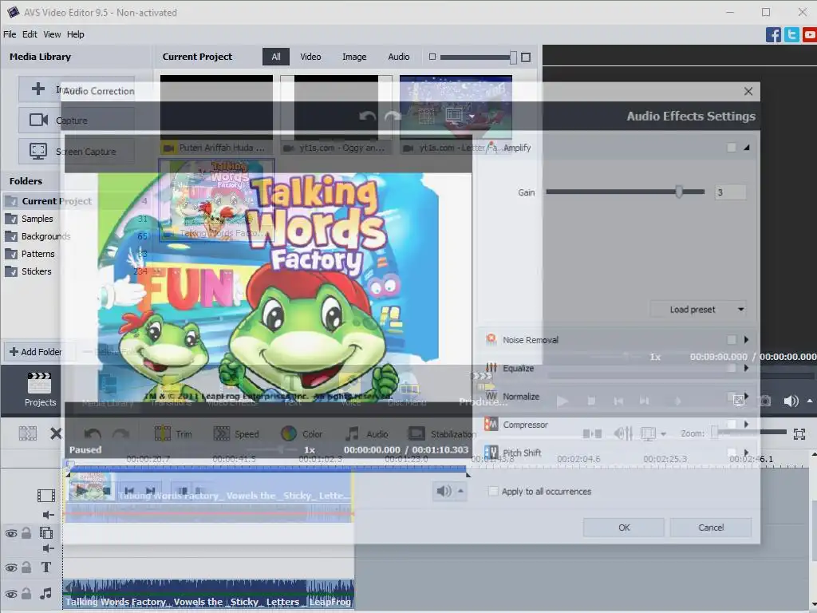Open the View menu
This screenshot has height=613, width=817.
pos(52,34)
